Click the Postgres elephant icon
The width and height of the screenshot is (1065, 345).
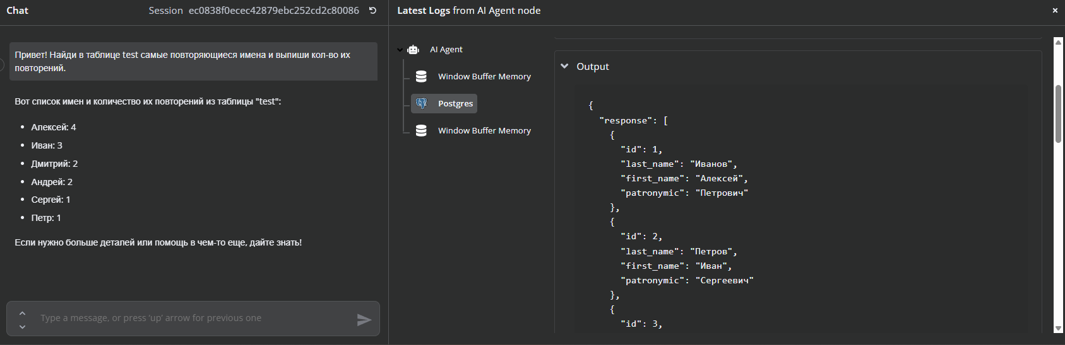[422, 103]
